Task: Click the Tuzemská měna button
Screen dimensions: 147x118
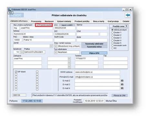Action: (x=94, y=47)
